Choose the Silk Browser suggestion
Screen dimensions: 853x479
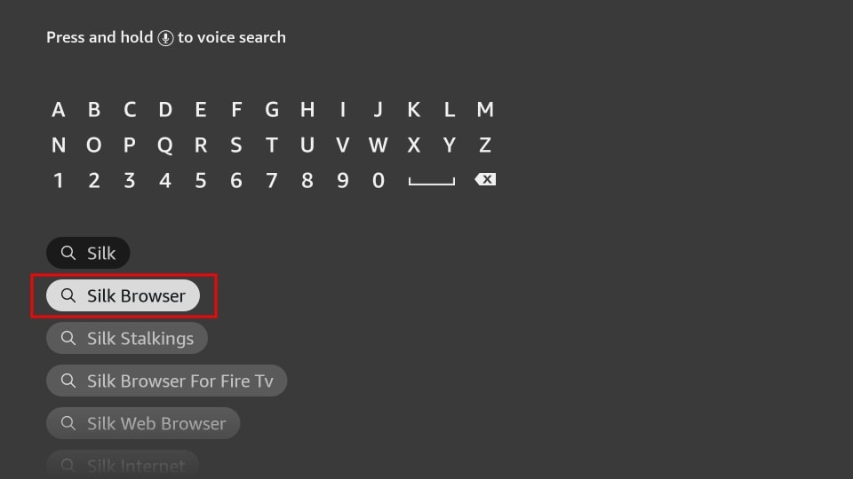click(123, 295)
